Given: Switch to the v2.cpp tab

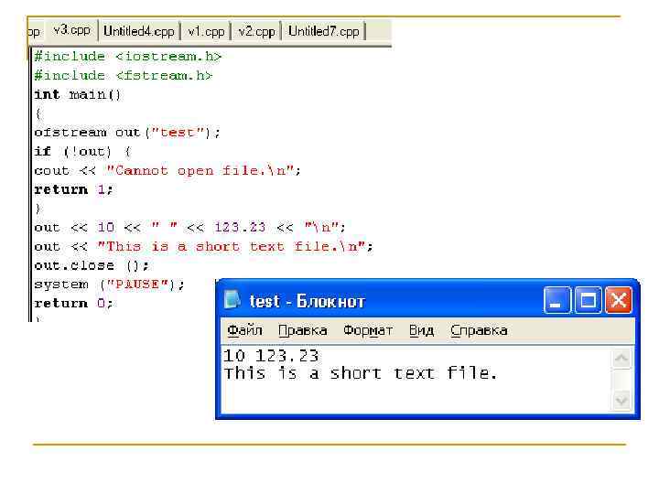Looking at the screenshot, I should pyautogui.click(x=256, y=31).
